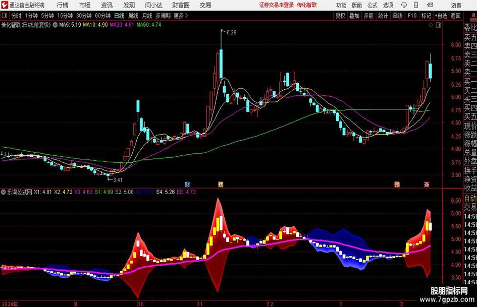Select the 日线 daily period tab
Screen dimensions: 477x307
119,16
